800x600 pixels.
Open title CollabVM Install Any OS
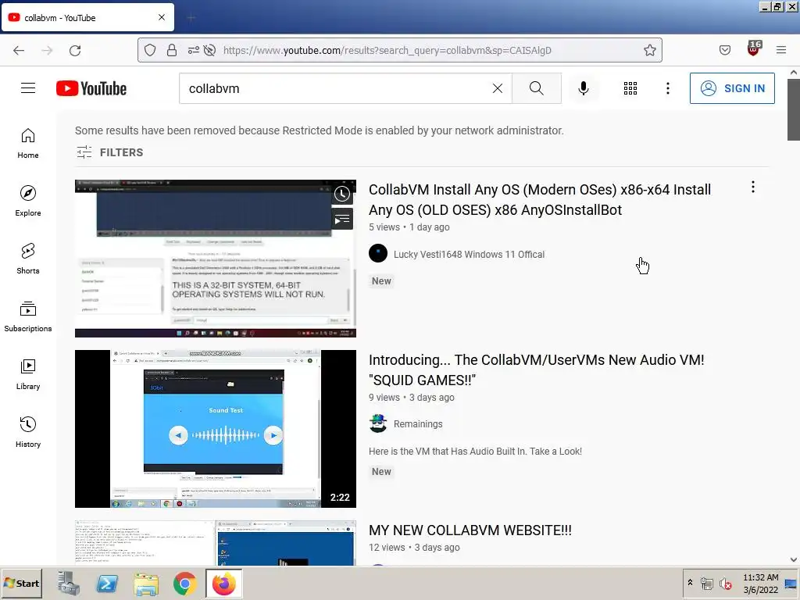[540, 199]
